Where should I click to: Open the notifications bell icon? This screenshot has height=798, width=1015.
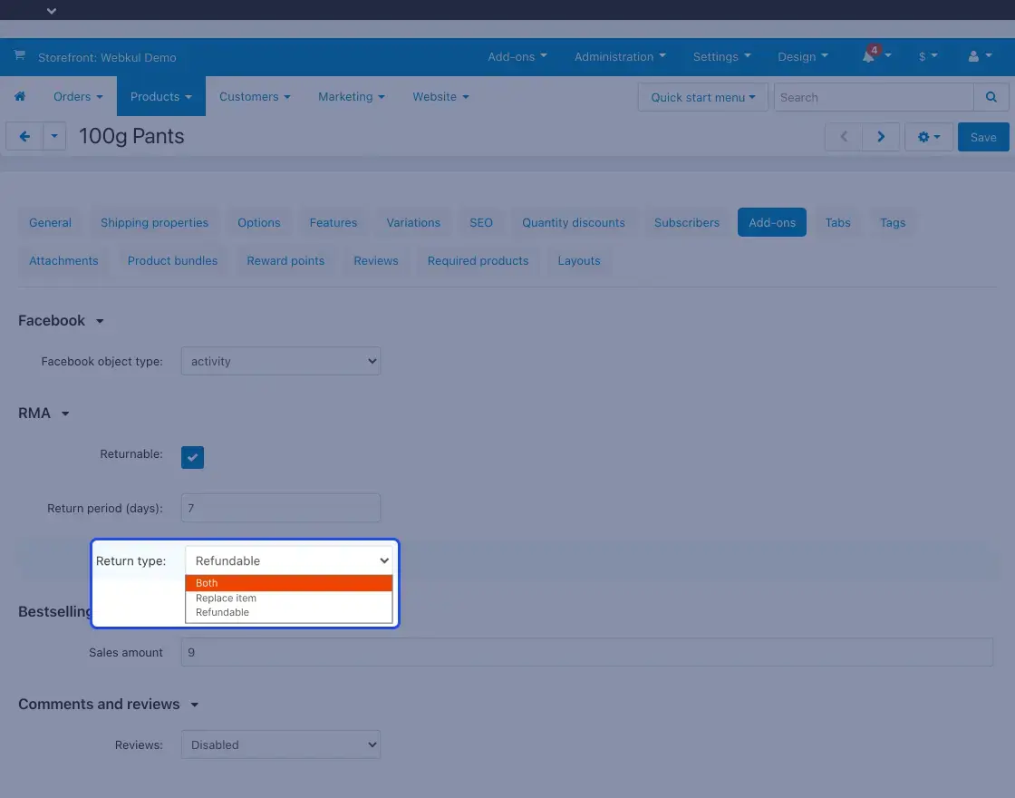(x=869, y=56)
